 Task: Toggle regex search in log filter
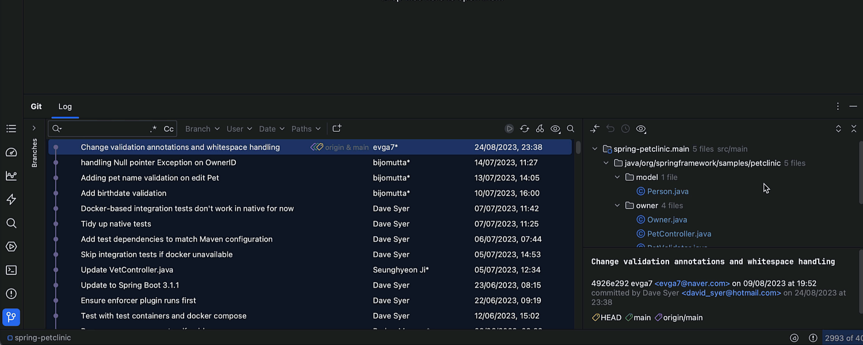153,129
